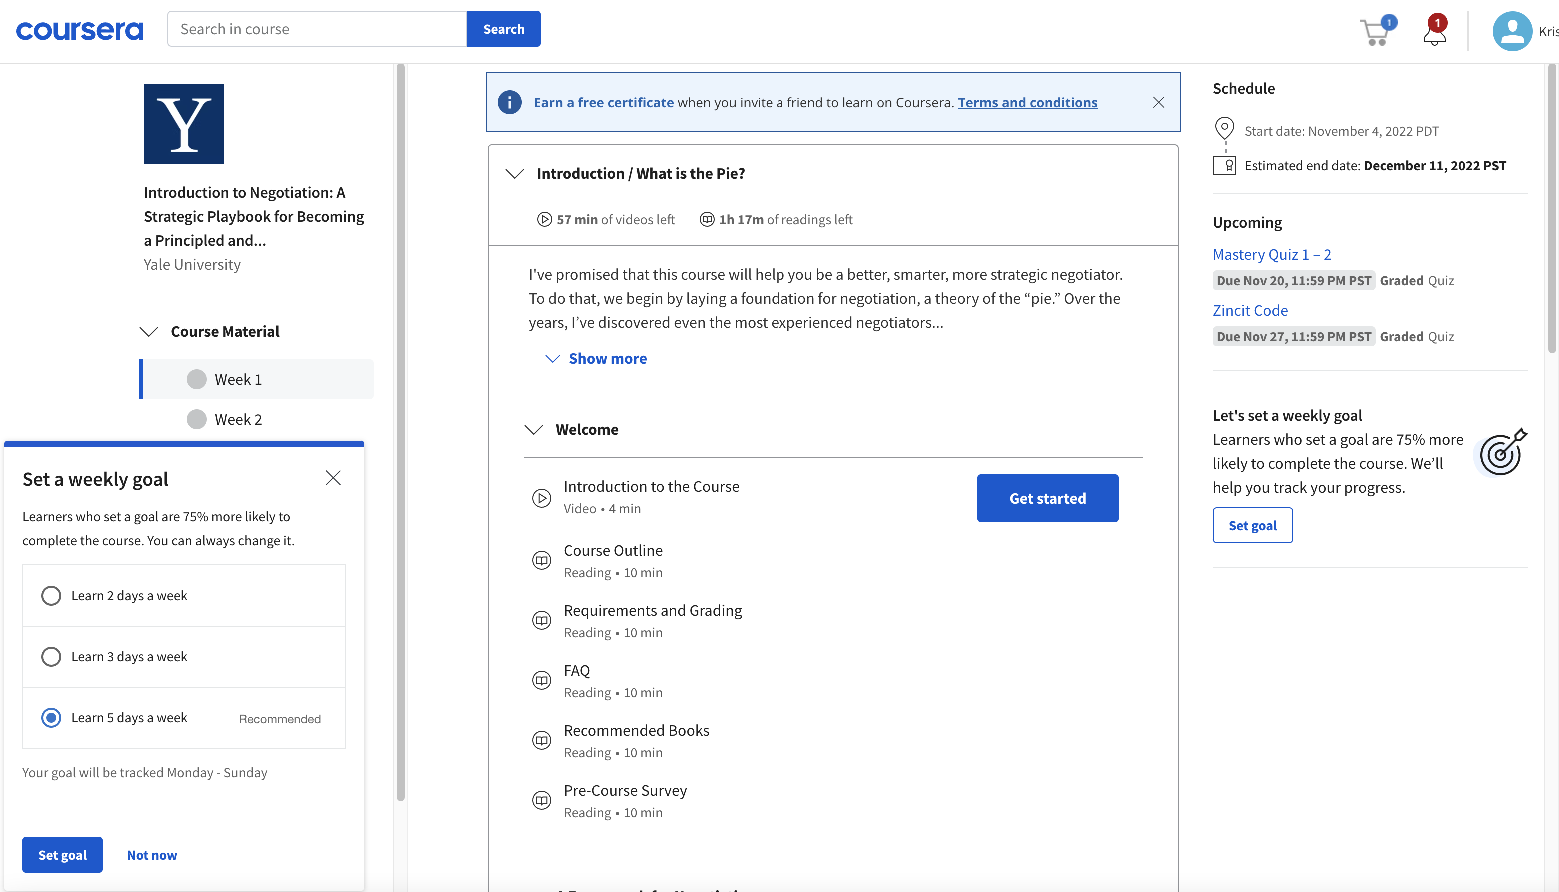Image resolution: width=1559 pixels, height=892 pixels.
Task: Open Week 2 in sidebar
Action: click(238, 420)
